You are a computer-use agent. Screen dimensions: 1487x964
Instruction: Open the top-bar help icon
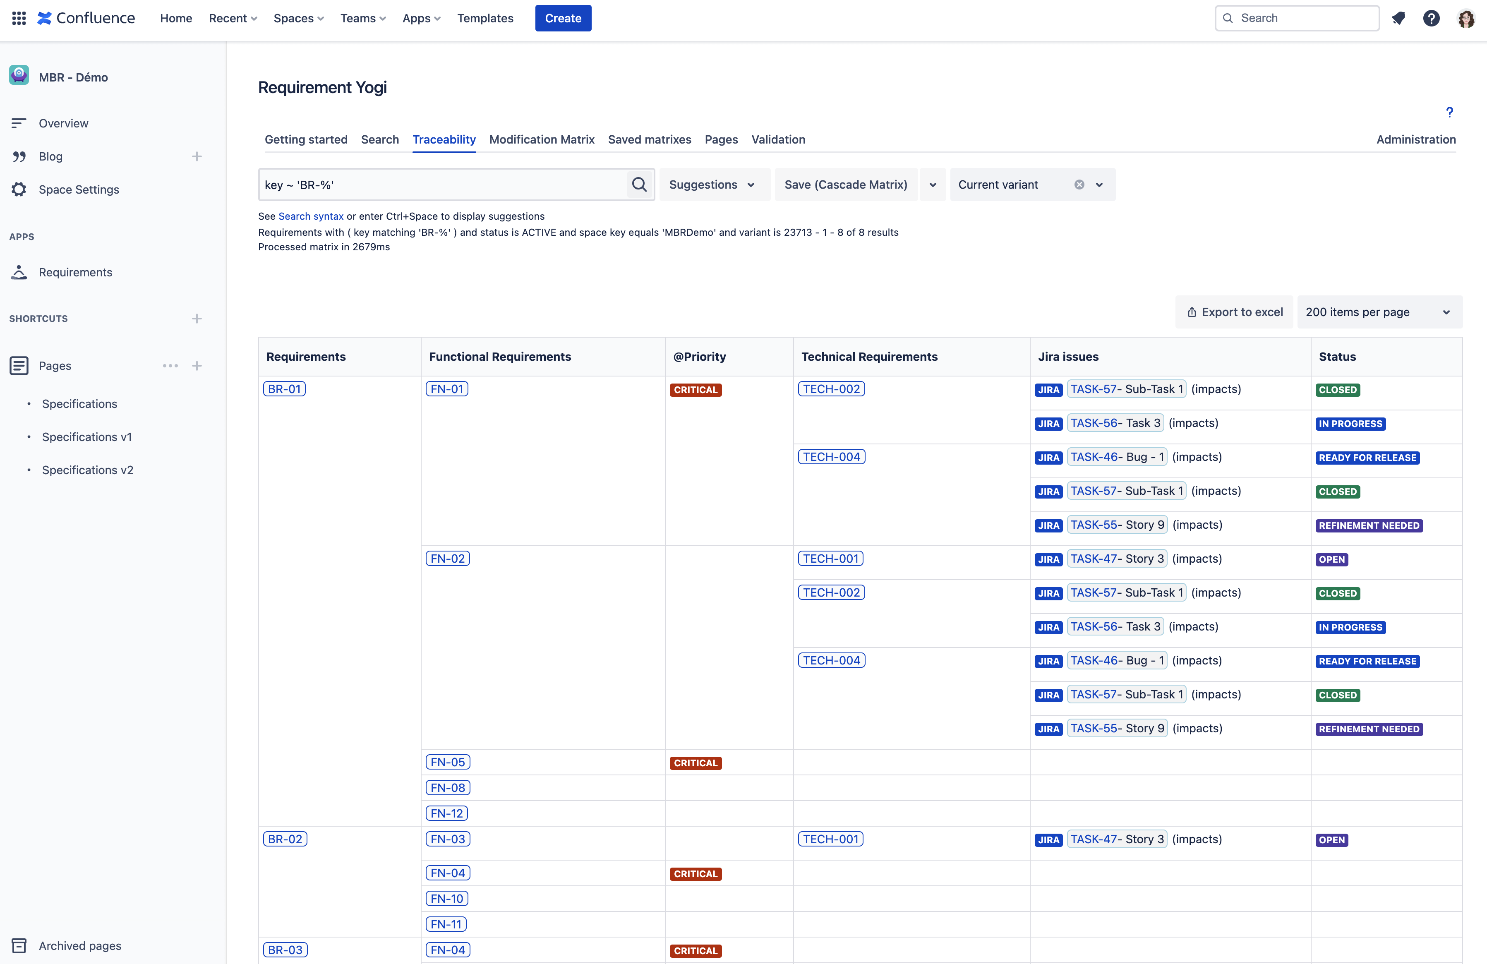pyautogui.click(x=1432, y=18)
